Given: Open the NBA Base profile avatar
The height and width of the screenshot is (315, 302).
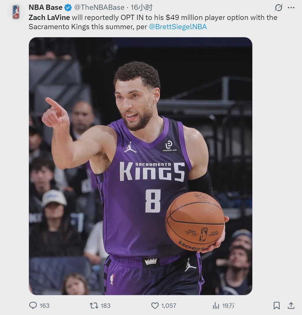Looking at the screenshot, I should (16, 12).
